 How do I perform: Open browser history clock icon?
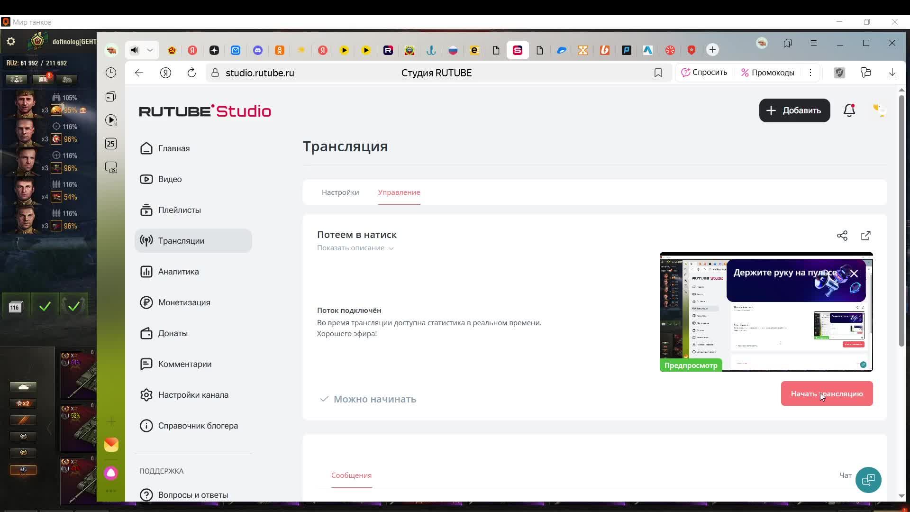pyautogui.click(x=111, y=73)
